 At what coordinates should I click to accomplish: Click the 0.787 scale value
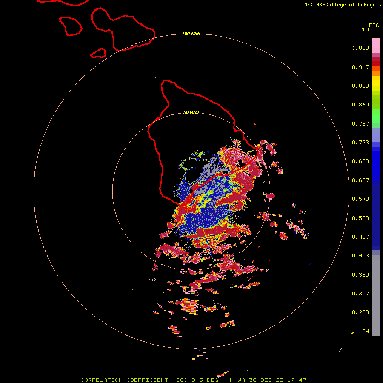pos(360,123)
